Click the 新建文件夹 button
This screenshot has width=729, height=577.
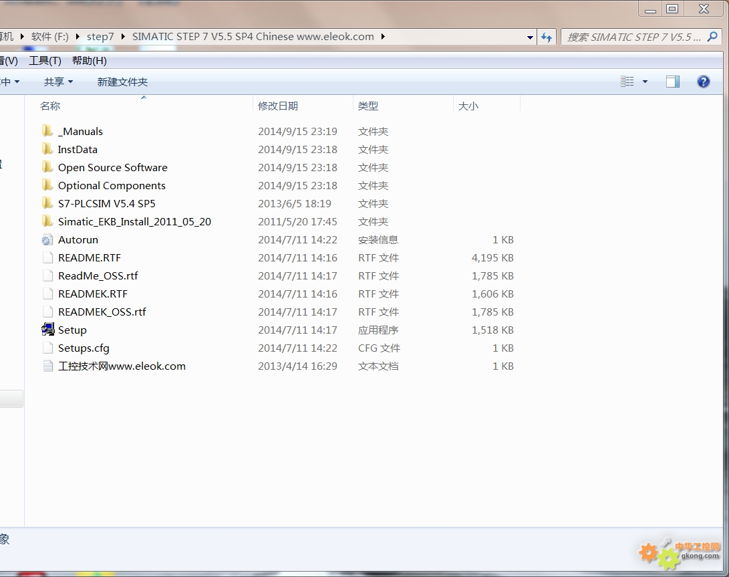(122, 82)
